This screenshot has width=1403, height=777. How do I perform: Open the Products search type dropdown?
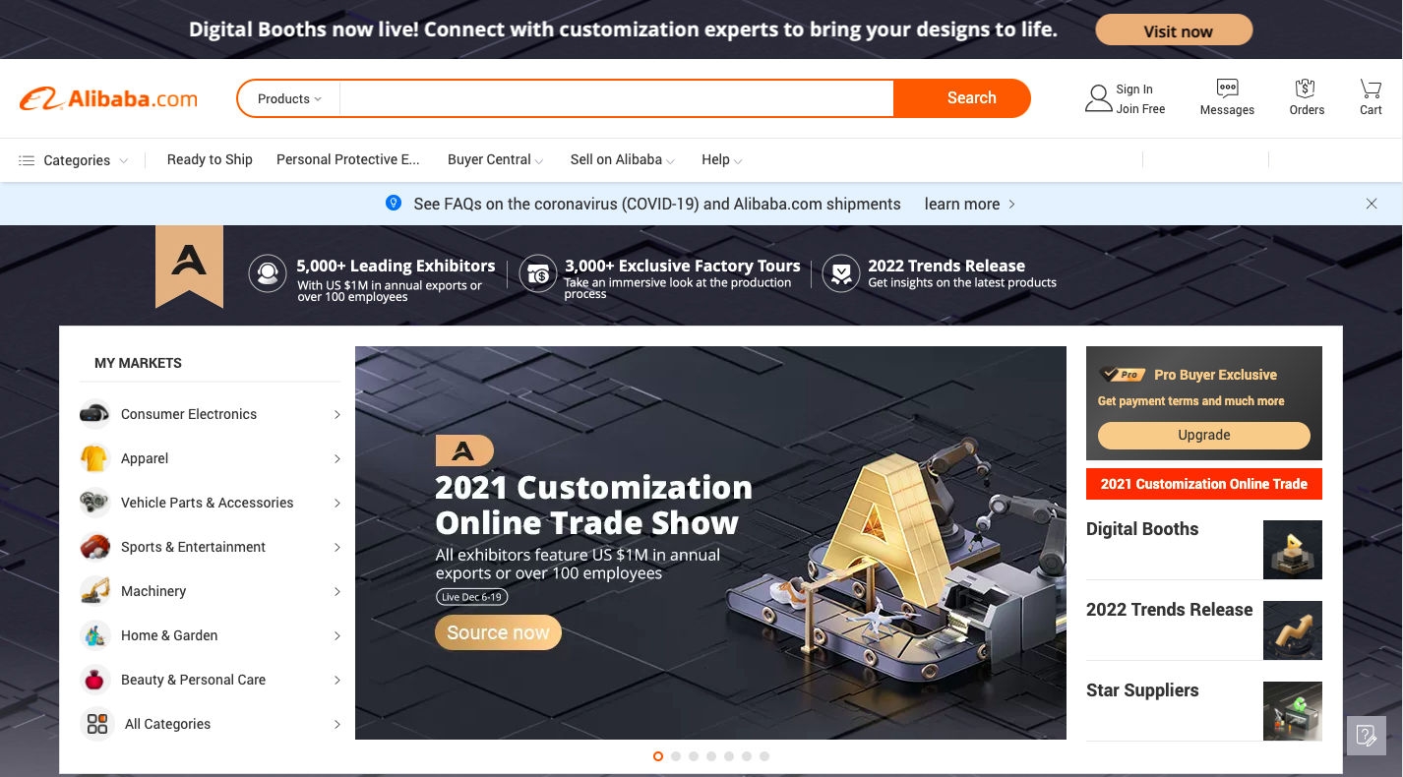point(289,98)
